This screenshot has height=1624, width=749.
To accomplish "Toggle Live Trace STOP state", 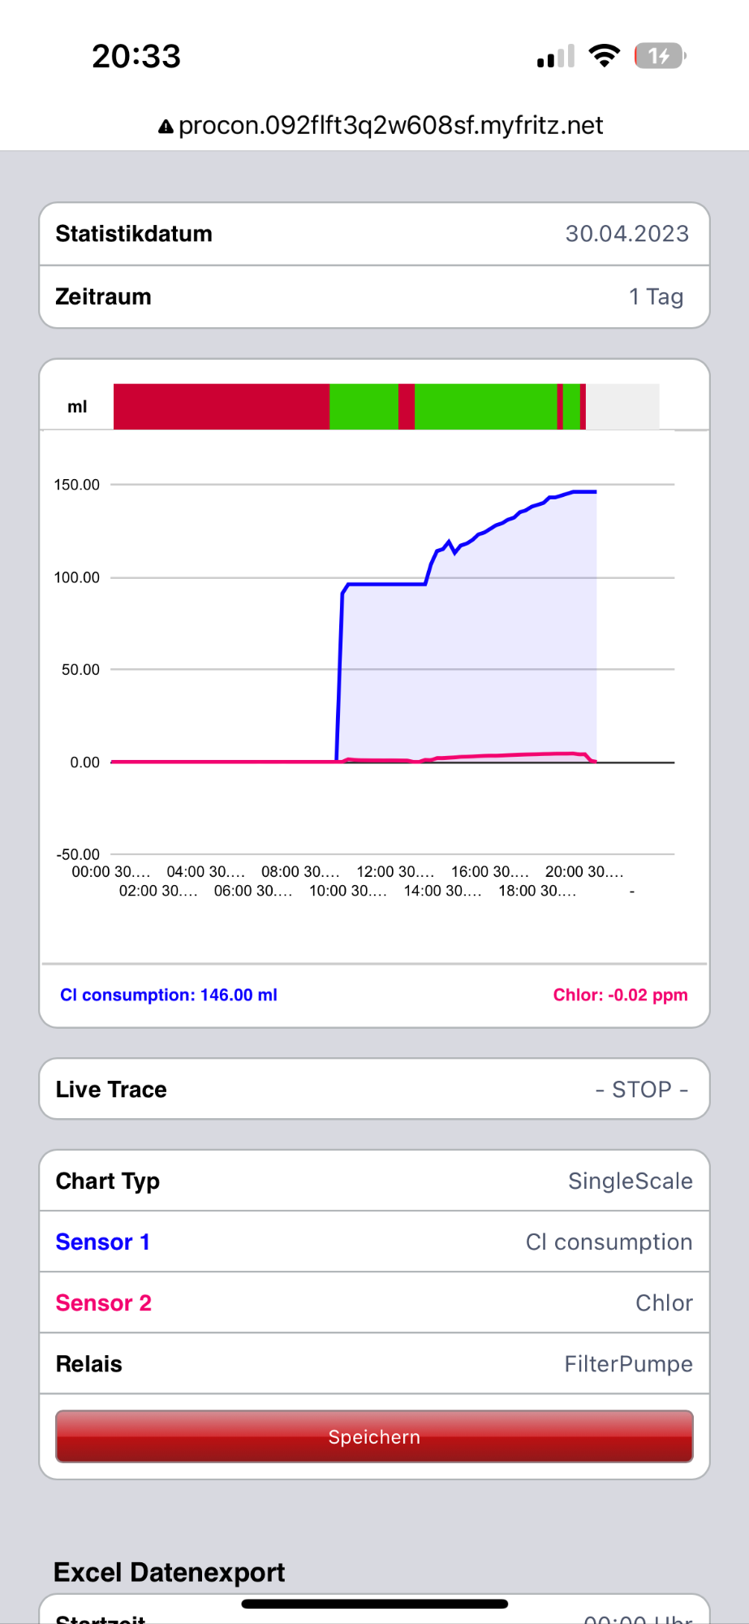I will (374, 1089).
